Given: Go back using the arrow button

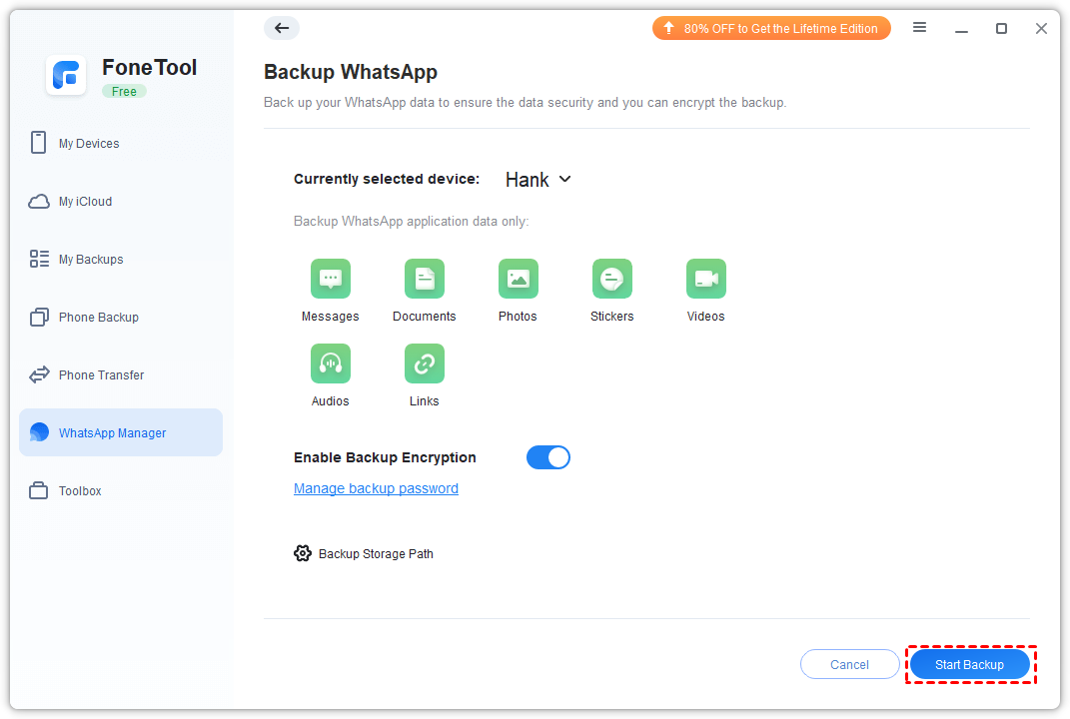Looking at the screenshot, I should (282, 28).
